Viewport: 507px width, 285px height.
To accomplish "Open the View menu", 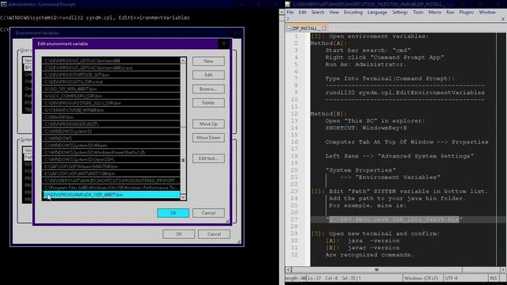I will click(334, 13).
